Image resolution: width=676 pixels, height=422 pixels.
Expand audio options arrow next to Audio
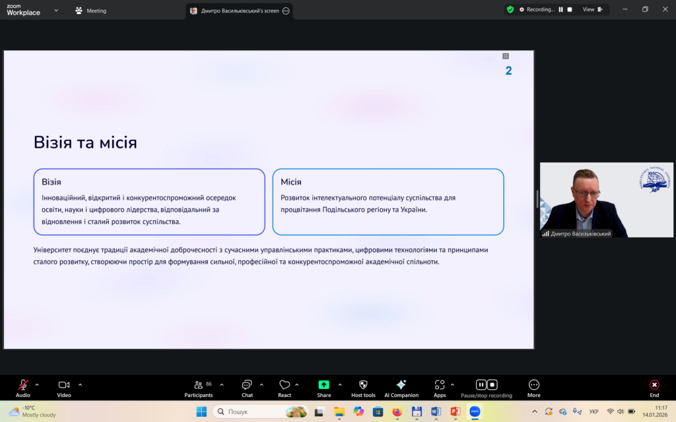[x=37, y=384]
